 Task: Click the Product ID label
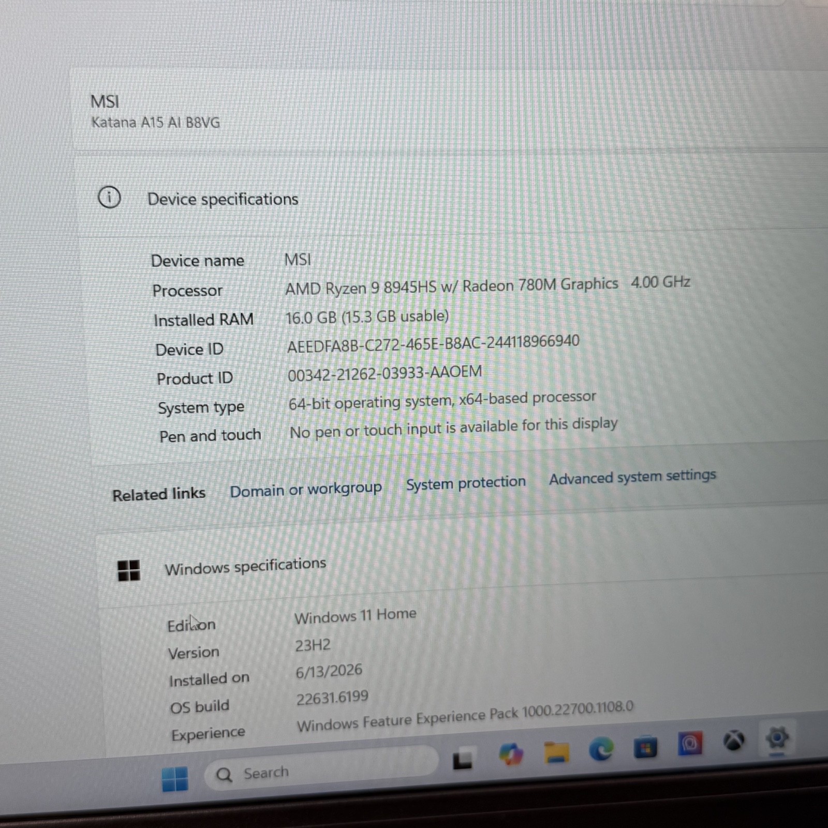click(x=195, y=378)
